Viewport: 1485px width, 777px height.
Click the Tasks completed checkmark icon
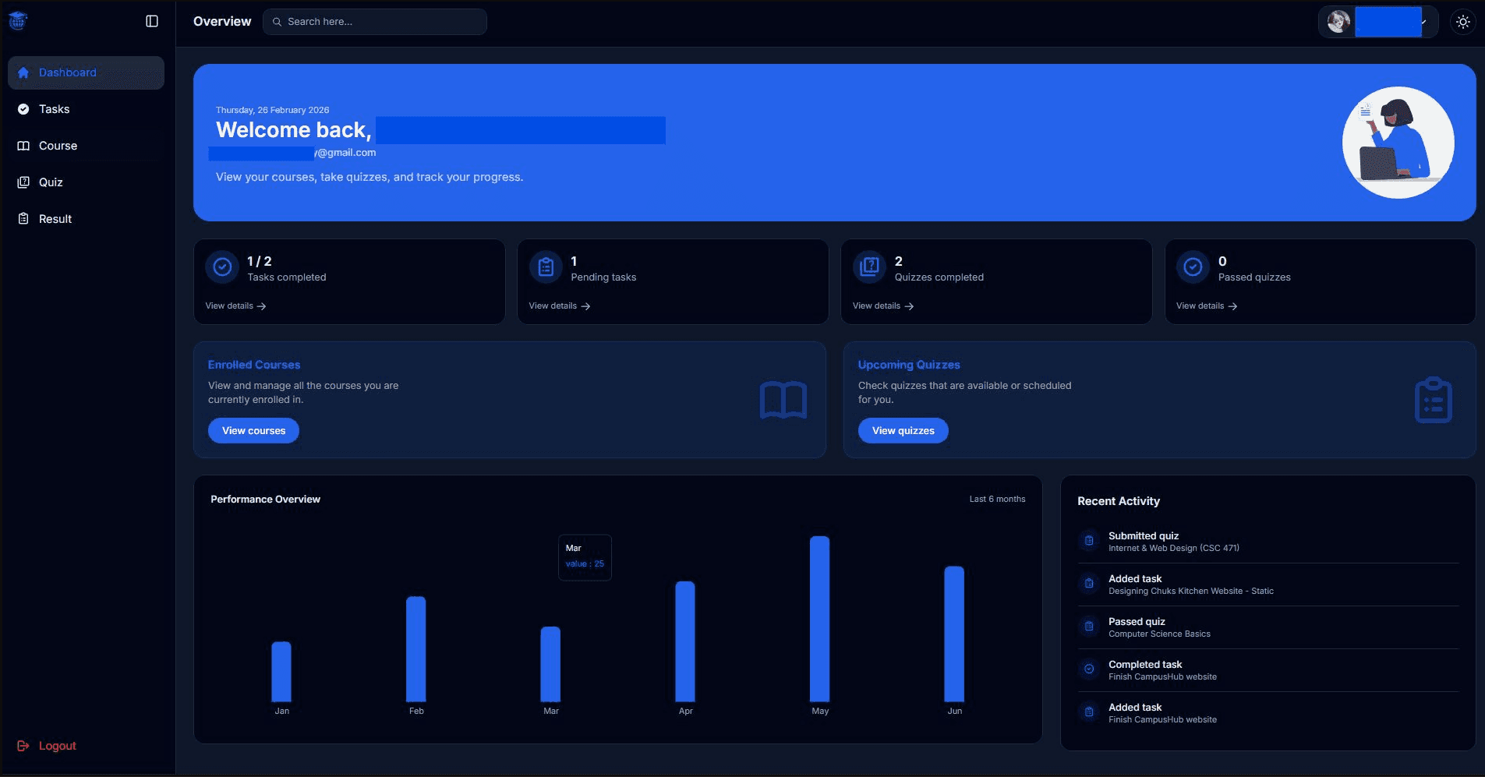pyautogui.click(x=222, y=267)
